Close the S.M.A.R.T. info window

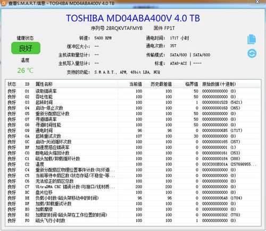click(x=257, y=2)
